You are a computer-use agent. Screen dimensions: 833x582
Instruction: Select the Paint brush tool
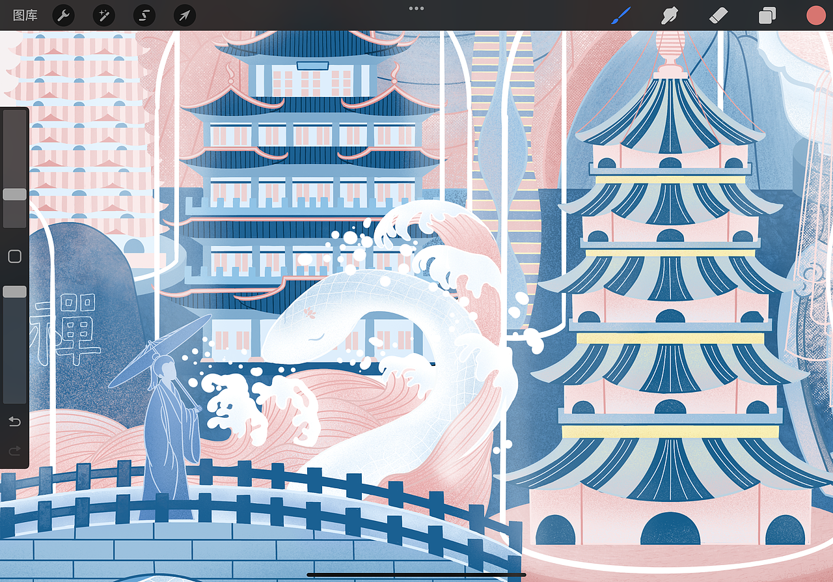click(621, 15)
